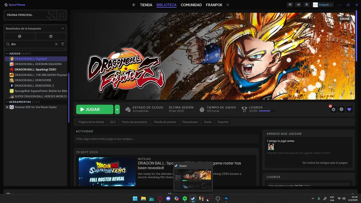Go forward with the right navigation arrow
This screenshot has width=361, height=203.
pyautogui.click(x=227, y=5)
